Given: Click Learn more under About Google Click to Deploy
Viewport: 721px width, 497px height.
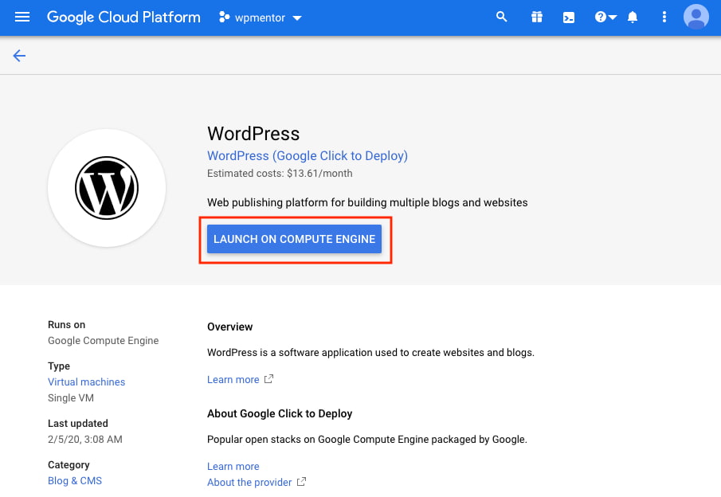Looking at the screenshot, I should (233, 467).
